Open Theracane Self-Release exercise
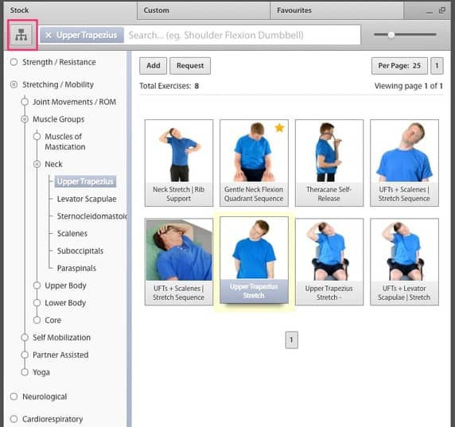This screenshot has height=427, width=455. point(329,163)
